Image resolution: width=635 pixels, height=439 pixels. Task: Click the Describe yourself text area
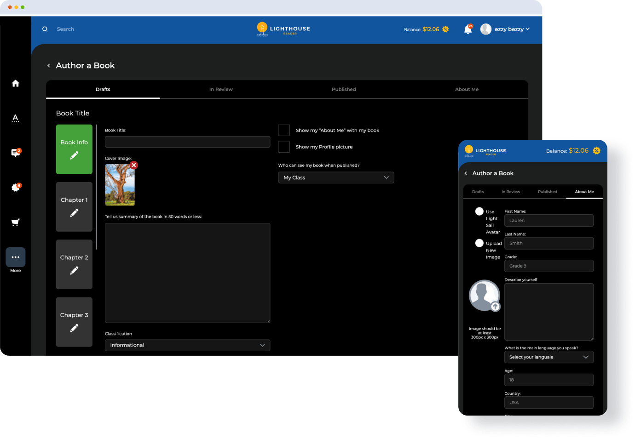[x=549, y=312]
